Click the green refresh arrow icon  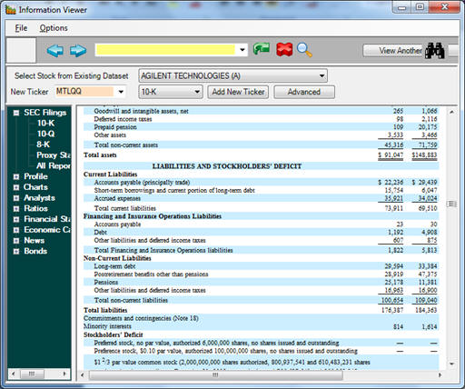262,49
